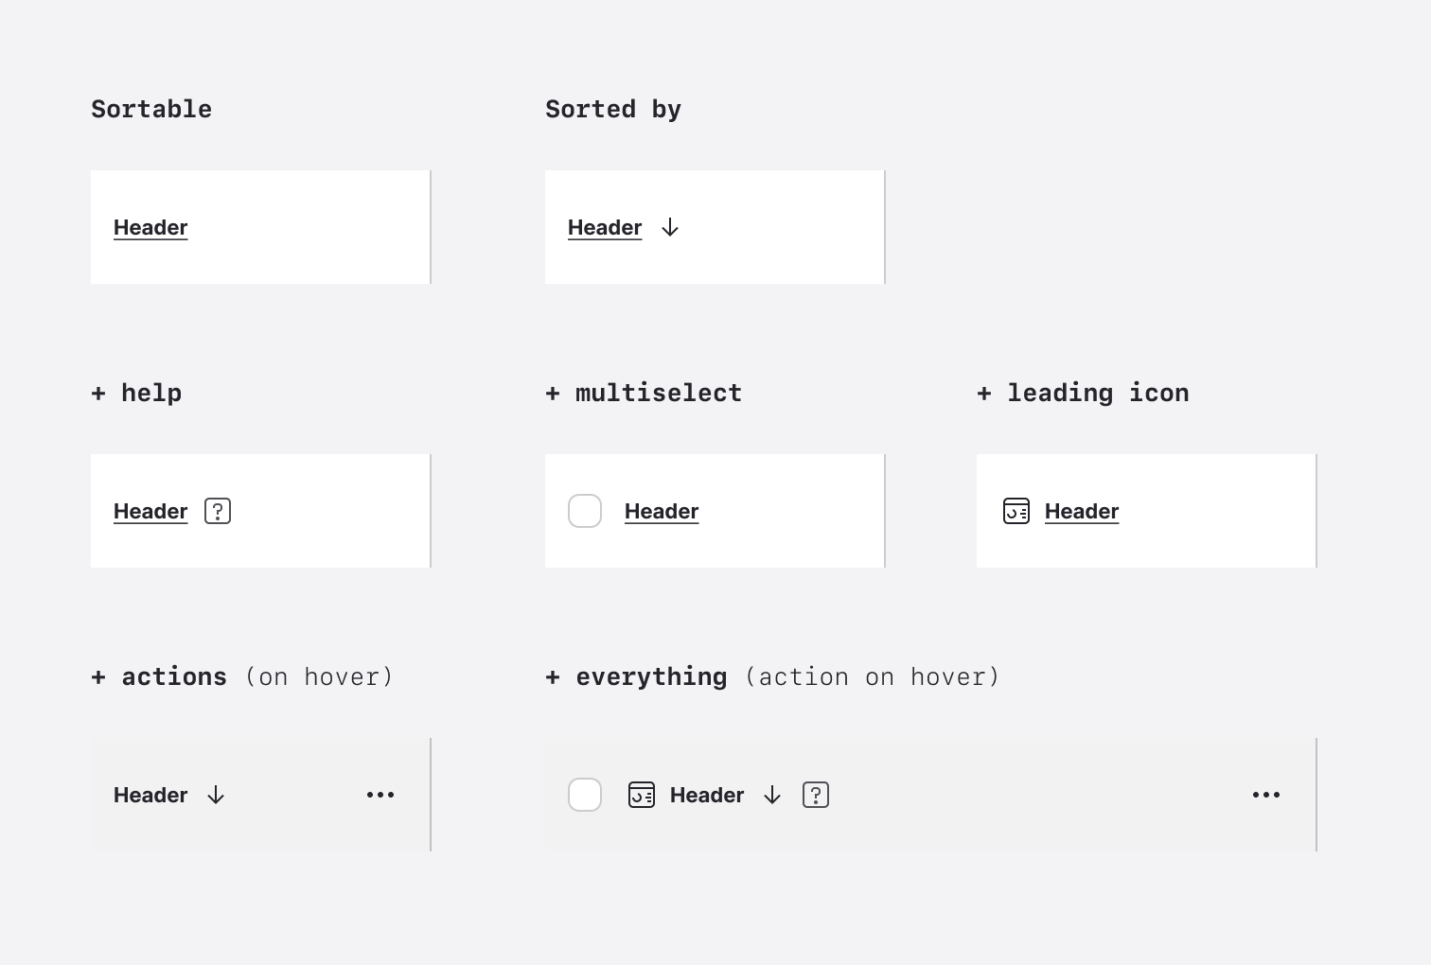Click the descending sort arrow in Sorted by card
Viewport: 1431px width, 965px height.
point(670,227)
